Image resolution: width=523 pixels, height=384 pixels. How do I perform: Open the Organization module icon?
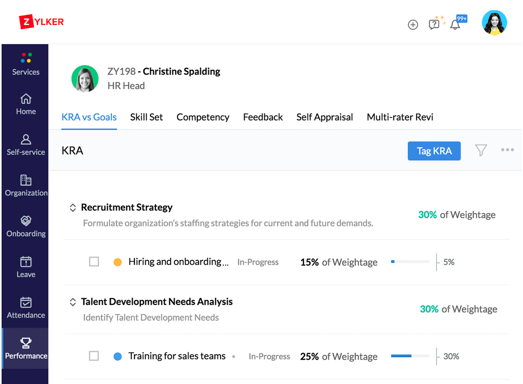(x=26, y=180)
